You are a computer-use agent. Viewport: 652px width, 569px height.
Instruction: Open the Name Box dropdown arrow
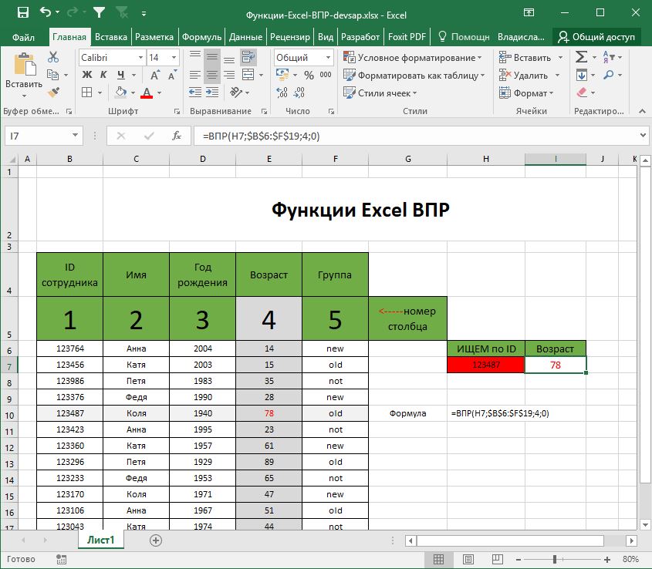tap(75, 136)
